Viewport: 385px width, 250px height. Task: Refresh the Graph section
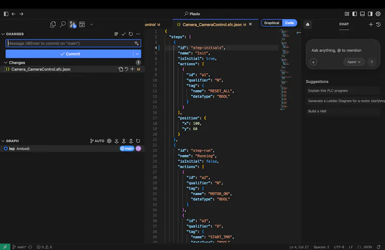[x=138, y=141]
